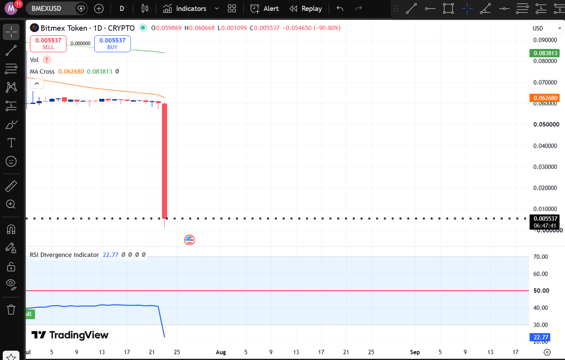Click the green Bull label in RSI pane
The width and height of the screenshot is (565, 360).
(x=29, y=314)
